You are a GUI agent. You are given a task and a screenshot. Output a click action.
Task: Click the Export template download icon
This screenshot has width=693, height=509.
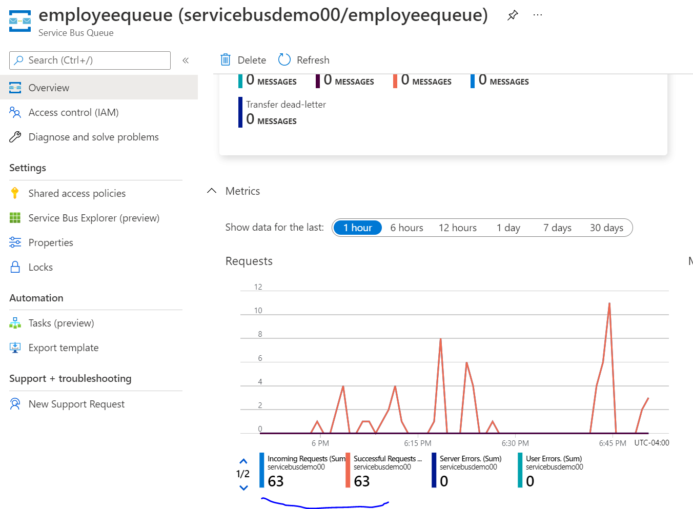(15, 348)
